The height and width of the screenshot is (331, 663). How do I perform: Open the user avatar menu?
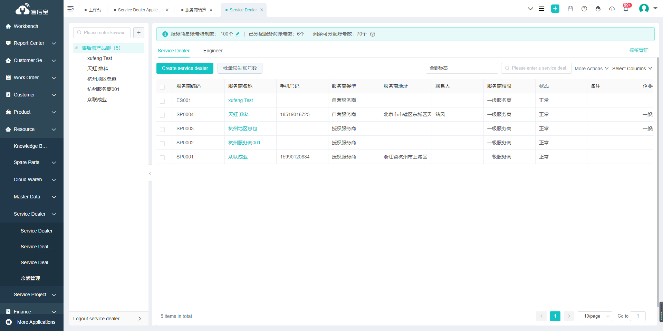tap(644, 8)
